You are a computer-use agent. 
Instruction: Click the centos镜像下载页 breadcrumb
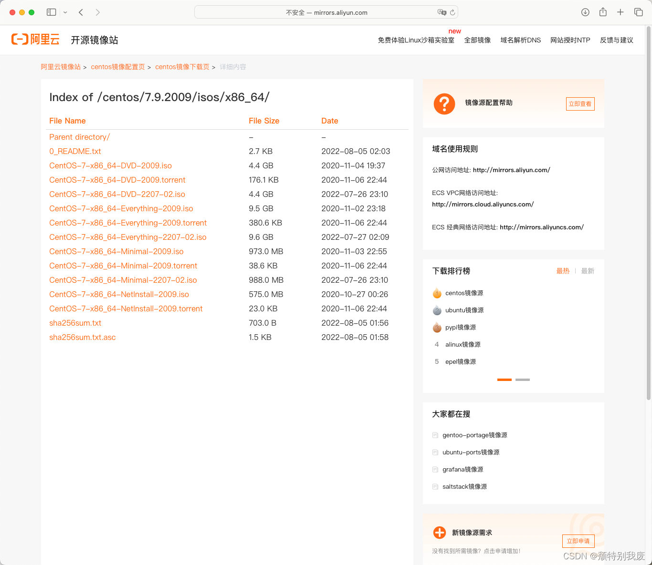(182, 67)
